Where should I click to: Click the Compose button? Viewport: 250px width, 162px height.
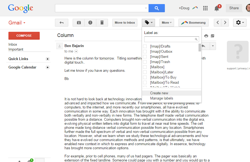pos(24,36)
